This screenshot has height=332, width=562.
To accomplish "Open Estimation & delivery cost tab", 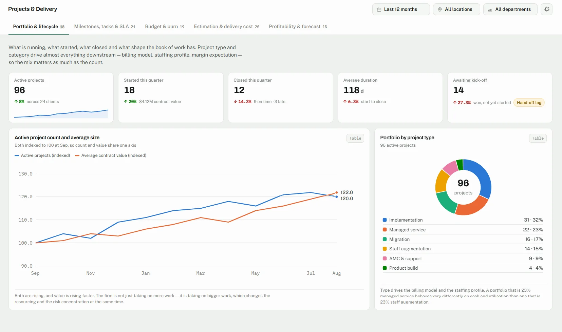I will click(227, 26).
